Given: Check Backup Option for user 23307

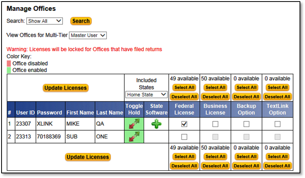Looking at the screenshot, I should tap(246, 124).
